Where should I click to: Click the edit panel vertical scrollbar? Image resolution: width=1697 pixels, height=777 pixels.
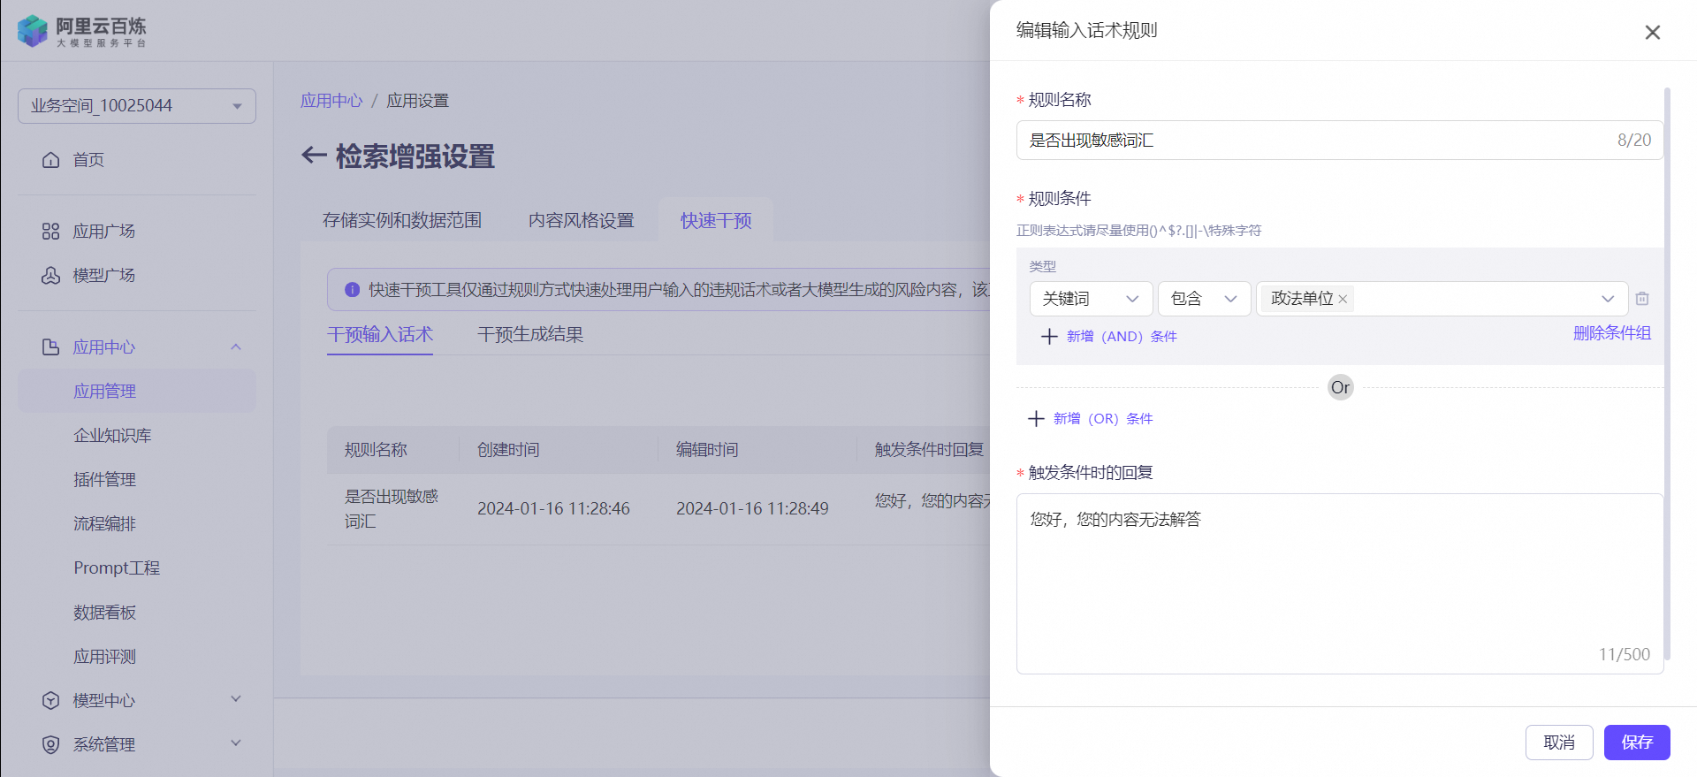(x=1667, y=373)
